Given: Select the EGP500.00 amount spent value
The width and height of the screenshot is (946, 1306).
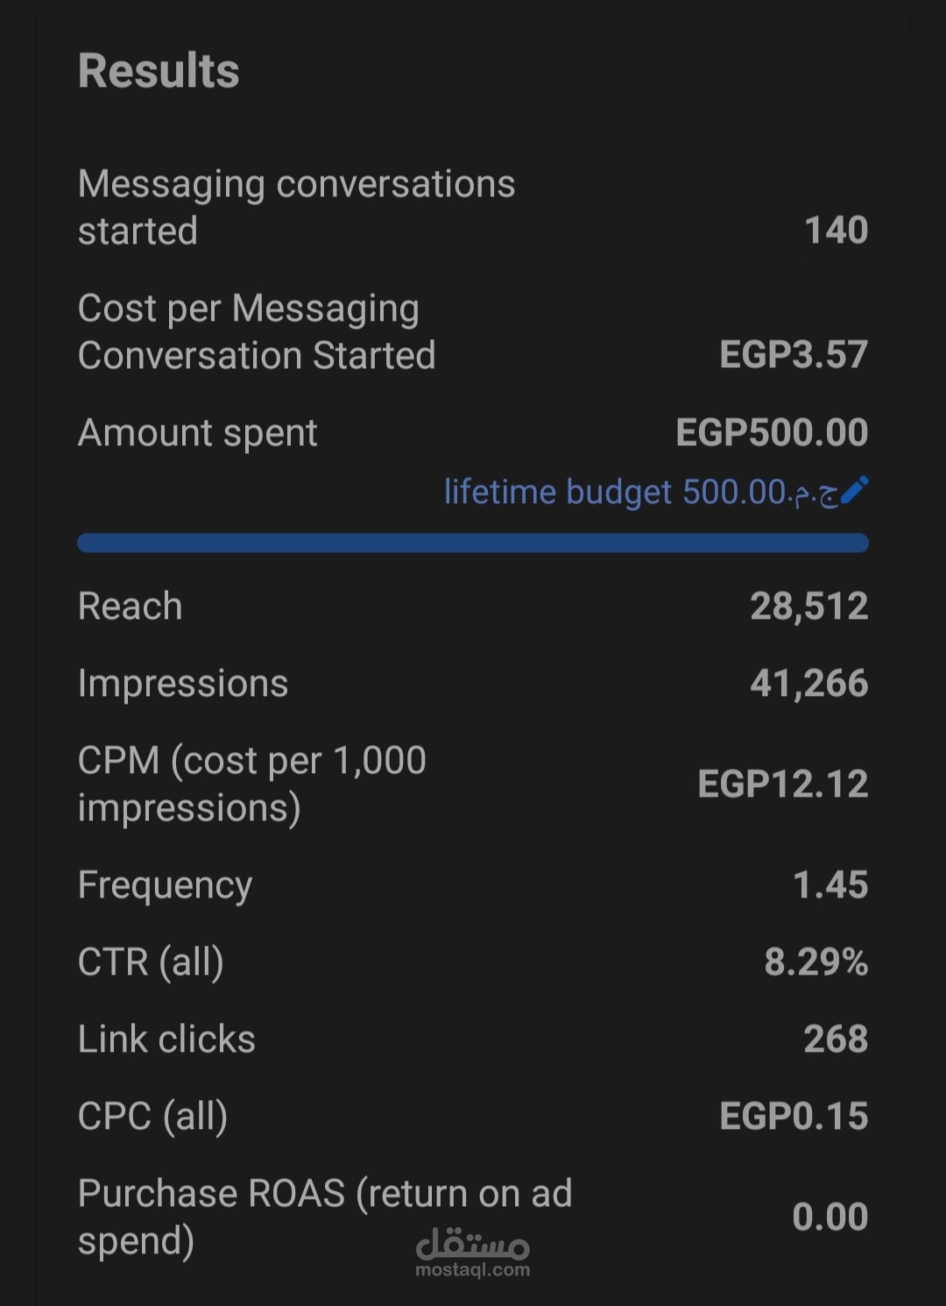Looking at the screenshot, I should (x=772, y=433).
